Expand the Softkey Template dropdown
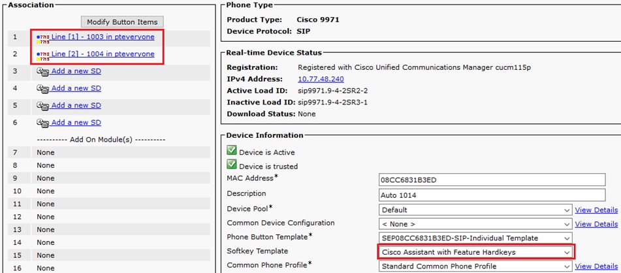Image resolution: width=621 pixels, height=273 pixels. coord(475,252)
